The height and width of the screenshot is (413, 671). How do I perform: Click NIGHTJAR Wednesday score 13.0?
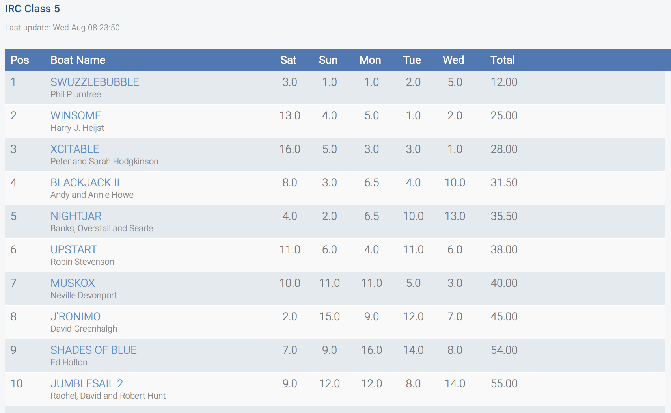pos(455,216)
